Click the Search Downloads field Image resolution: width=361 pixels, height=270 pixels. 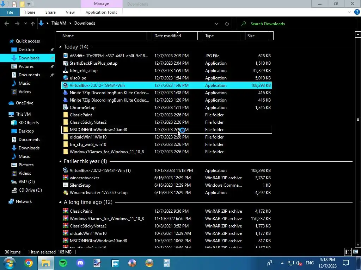tap(296, 24)
